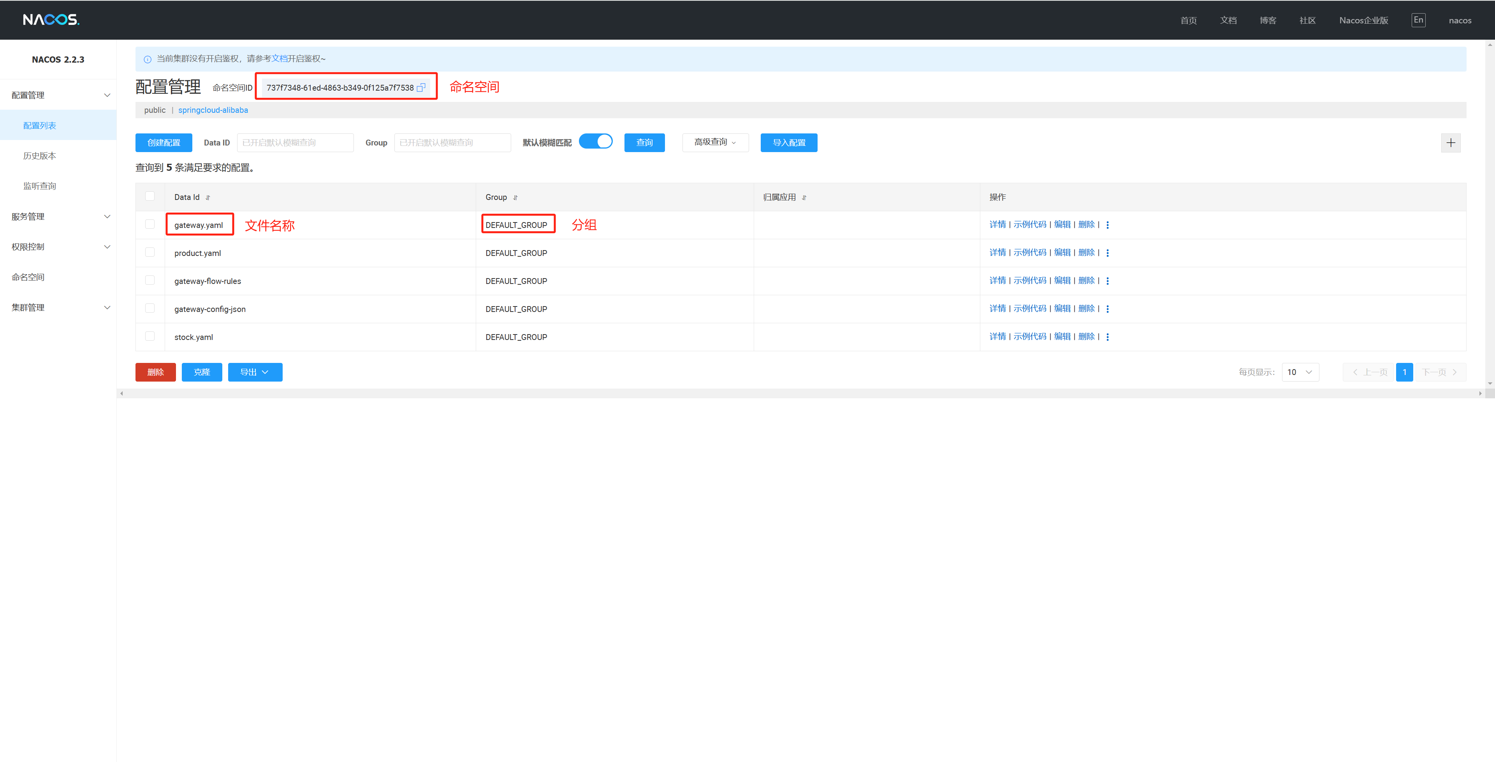Switch to the springcloud-alibaba namespace tab
The image size is (1495, 762).
tap(213, 110)
